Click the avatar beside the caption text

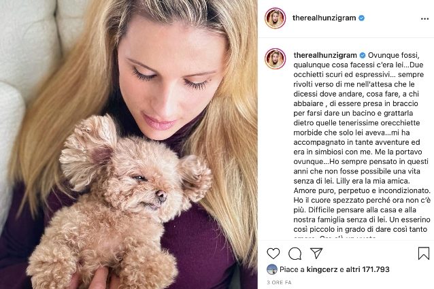pos(275,58)
